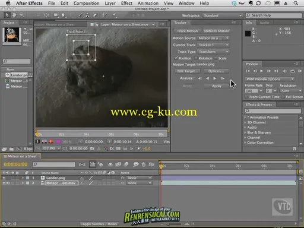Open the Effect menu
The height and width of the screenshot is (228, 304).
click(x=126, y=3)
